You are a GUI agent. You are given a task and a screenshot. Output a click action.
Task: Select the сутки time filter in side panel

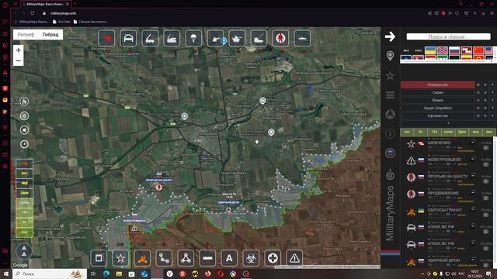coord(448,133)
